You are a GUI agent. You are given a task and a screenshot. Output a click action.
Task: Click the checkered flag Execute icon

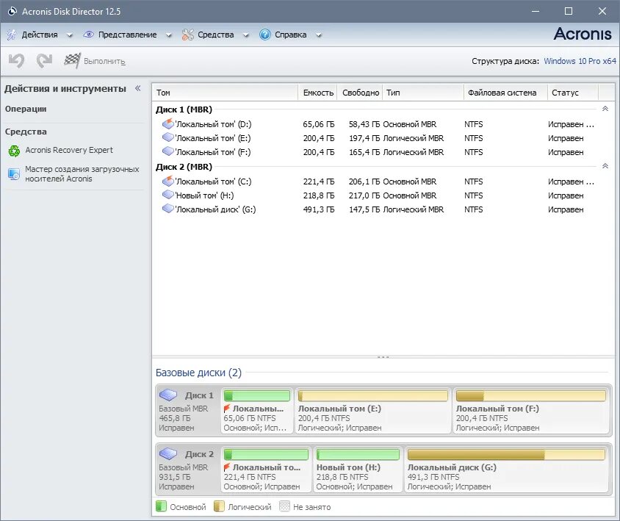(x=73, y=60)
